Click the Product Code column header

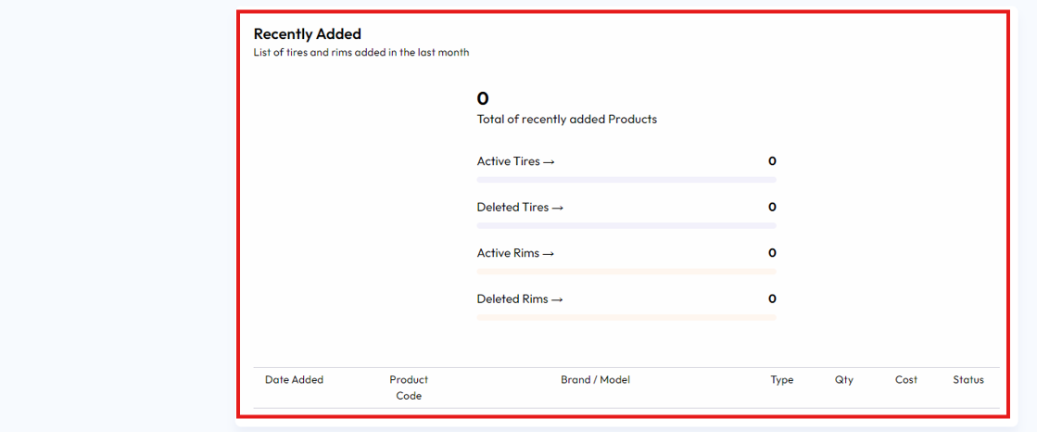(409, 388)
